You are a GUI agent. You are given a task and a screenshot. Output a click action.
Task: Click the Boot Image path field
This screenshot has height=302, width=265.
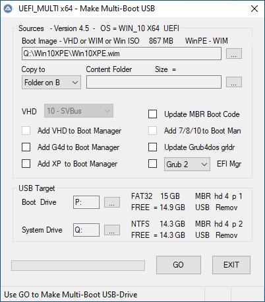121,54
